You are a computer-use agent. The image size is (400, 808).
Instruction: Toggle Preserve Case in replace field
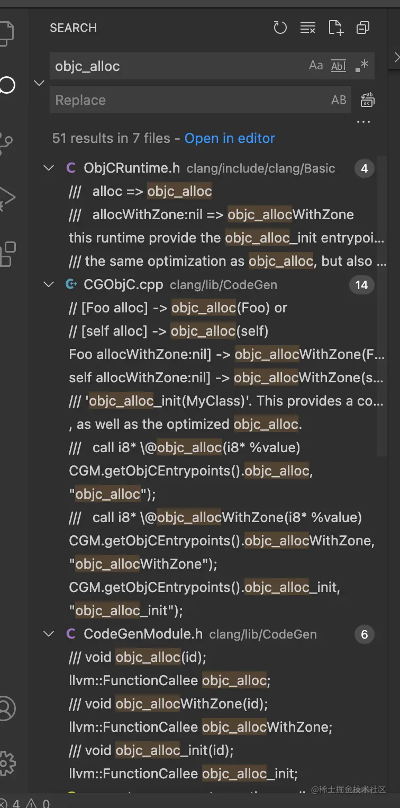(339, 100)
